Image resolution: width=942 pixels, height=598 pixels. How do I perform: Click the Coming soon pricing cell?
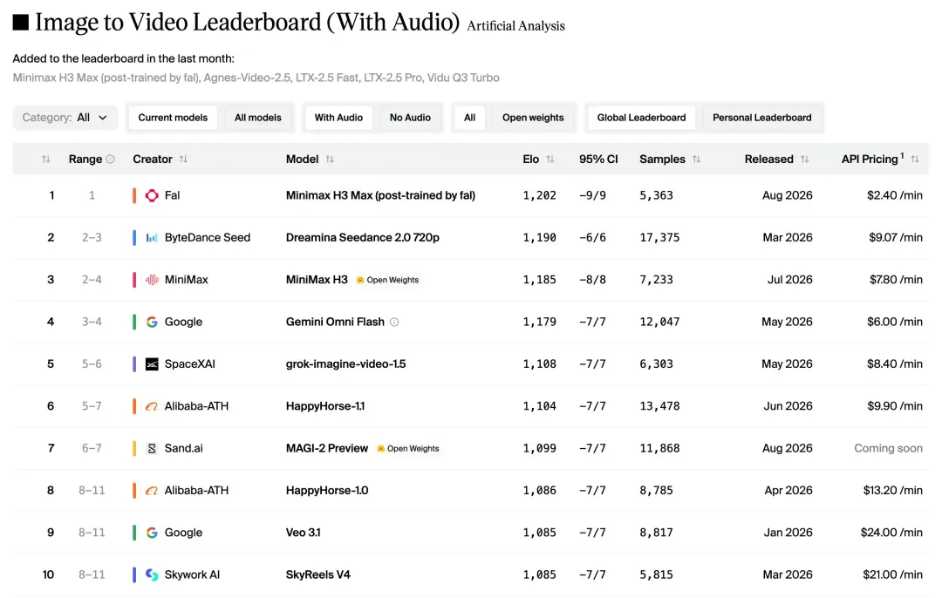click(x=888, y=448)
